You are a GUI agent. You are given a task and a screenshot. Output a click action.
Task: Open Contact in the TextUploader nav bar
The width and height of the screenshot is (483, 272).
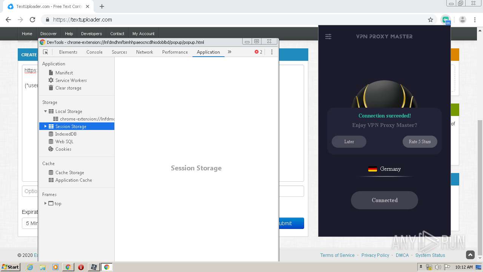pyautogui.click(x=117, y=34)
